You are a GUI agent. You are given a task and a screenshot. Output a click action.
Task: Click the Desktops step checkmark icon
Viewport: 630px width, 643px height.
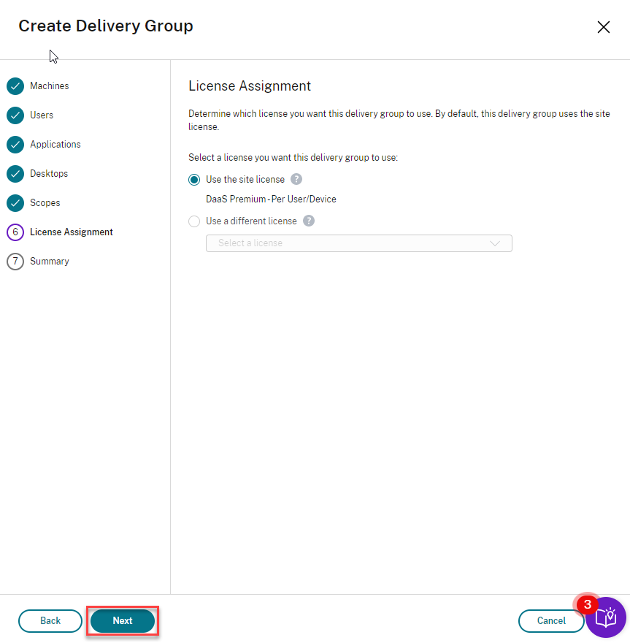15,174
